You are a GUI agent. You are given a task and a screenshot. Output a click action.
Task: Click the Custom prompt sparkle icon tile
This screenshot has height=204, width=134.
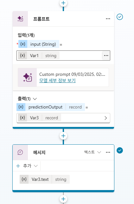(27, 77)
